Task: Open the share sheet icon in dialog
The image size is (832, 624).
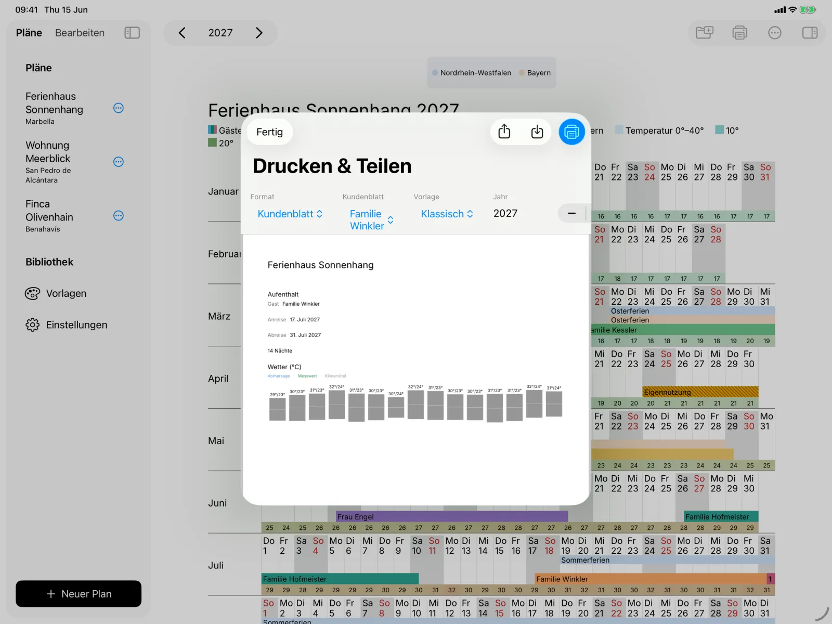Action: [504, 132]
